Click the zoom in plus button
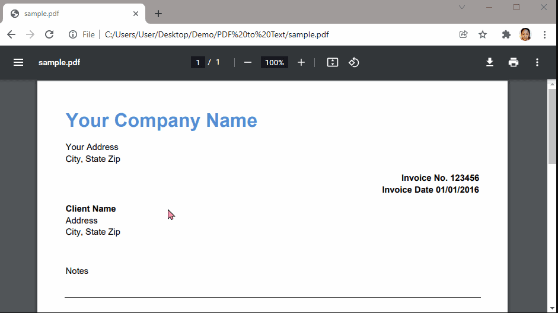This screenshot has height=313, width=558. coord(301,62)
